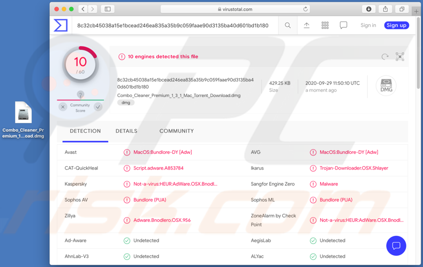
Task: Click the Kaspersky Not-a-virus detection text
Action: tap(175, 184)
